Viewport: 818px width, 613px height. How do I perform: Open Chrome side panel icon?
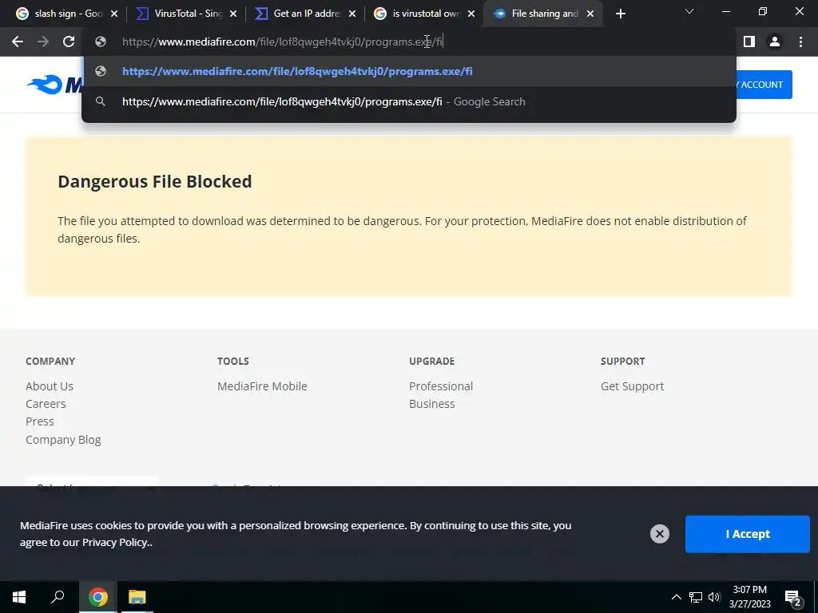(749, 42)
